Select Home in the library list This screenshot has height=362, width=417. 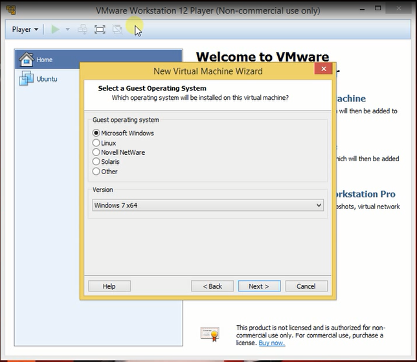pyautogui.click(x=98, y=60)
